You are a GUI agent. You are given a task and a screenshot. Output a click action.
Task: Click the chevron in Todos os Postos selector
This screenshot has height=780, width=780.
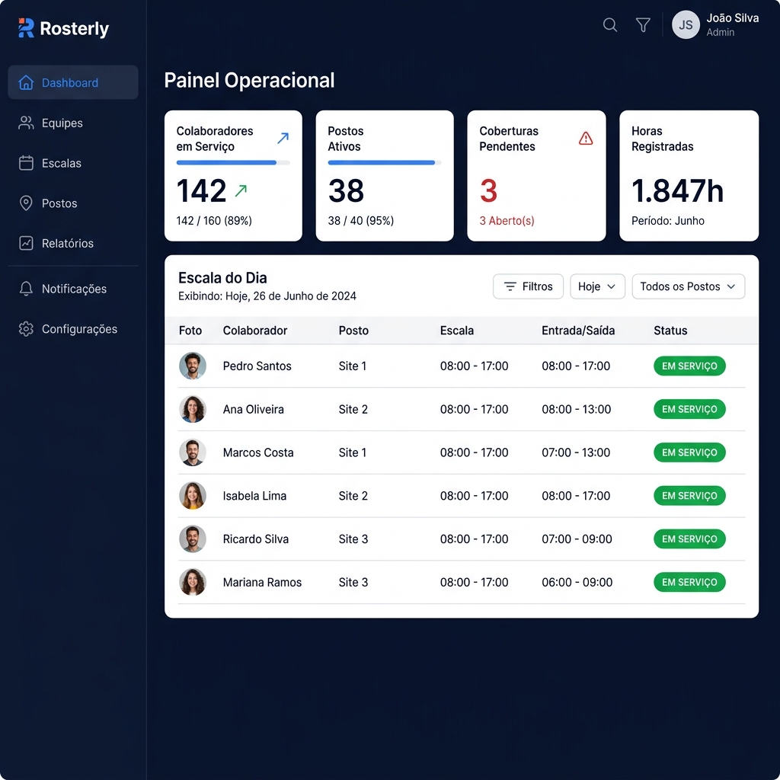click(730, 286)
